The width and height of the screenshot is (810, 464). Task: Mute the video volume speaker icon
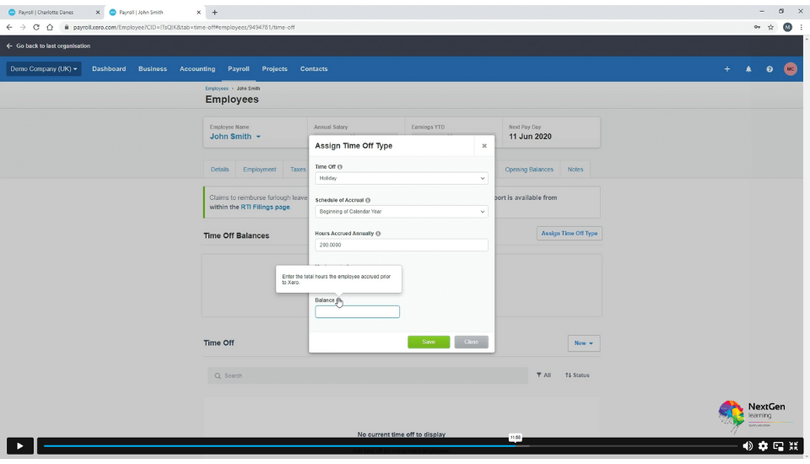coord(748,446)
